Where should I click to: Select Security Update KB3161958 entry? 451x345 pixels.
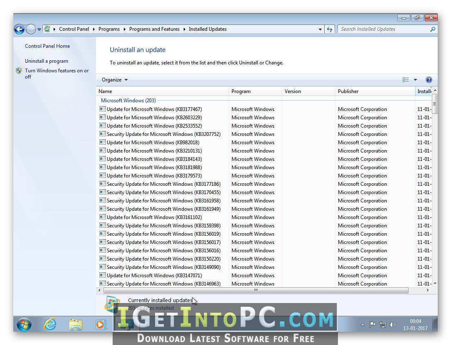pos(164,200)
